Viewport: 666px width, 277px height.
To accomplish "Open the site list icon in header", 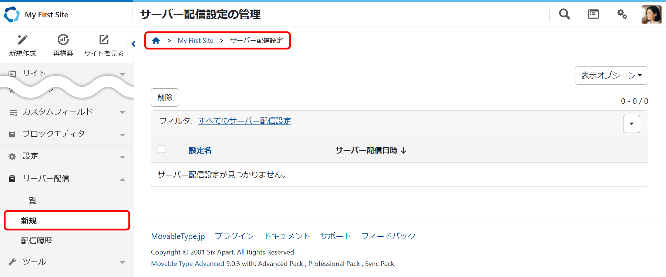I will point(593,14).
